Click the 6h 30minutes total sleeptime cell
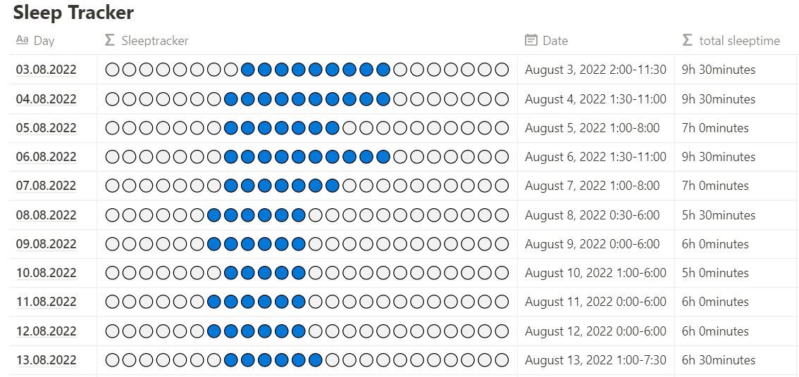The height and width of the screenshot is (377, 799). pyautogui.click(x=718, y=360)
